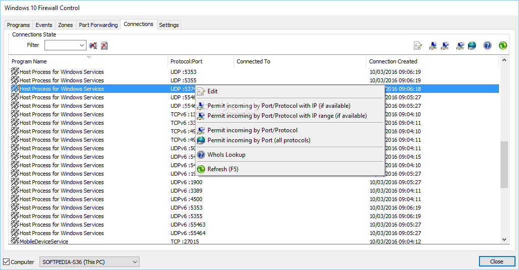The image size is (519, 270).
Task: Open the Zones tab
Action: click(x=65, y=25)
